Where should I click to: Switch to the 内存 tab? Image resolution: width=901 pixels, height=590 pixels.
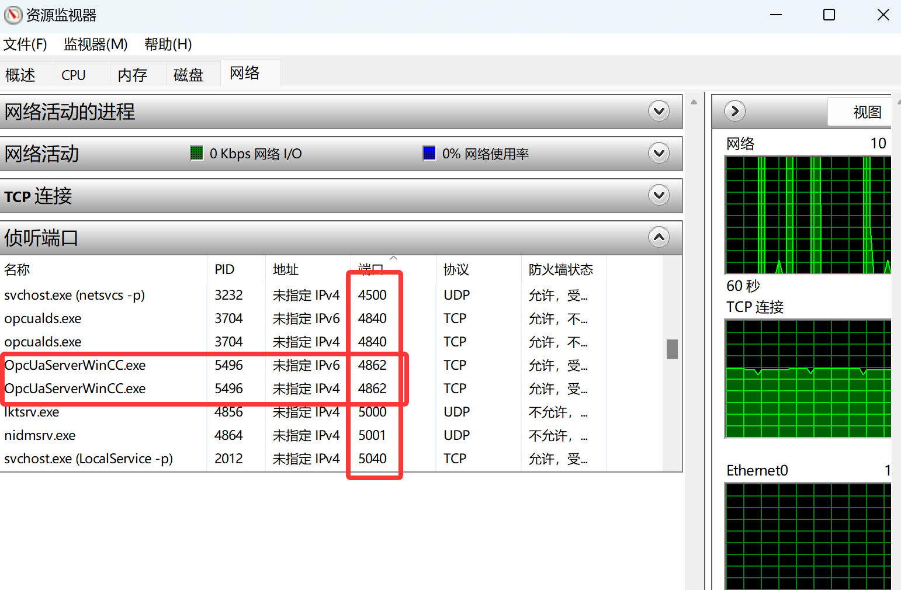click(132, 75)
